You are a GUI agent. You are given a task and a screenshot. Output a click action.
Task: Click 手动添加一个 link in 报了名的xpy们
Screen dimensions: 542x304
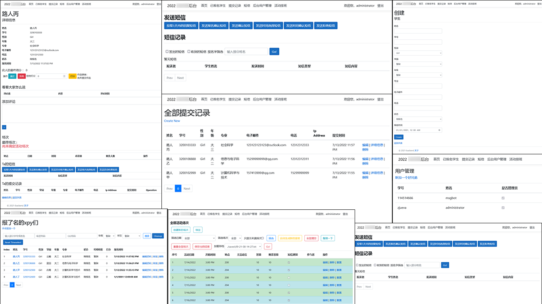pos(9,228)
